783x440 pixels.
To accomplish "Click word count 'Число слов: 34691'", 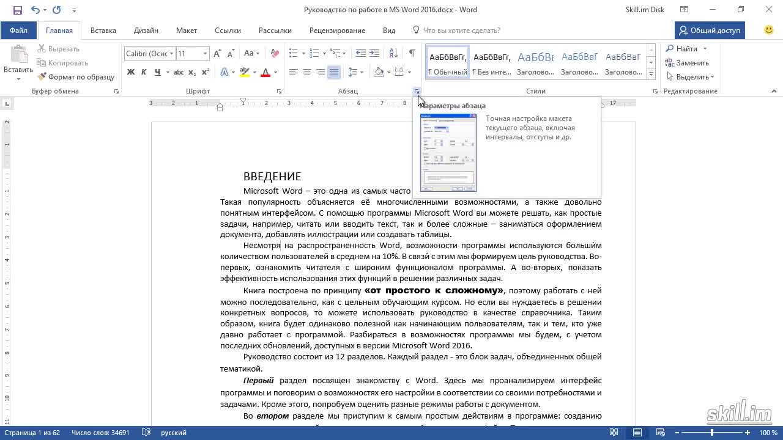I will point(100,433).
